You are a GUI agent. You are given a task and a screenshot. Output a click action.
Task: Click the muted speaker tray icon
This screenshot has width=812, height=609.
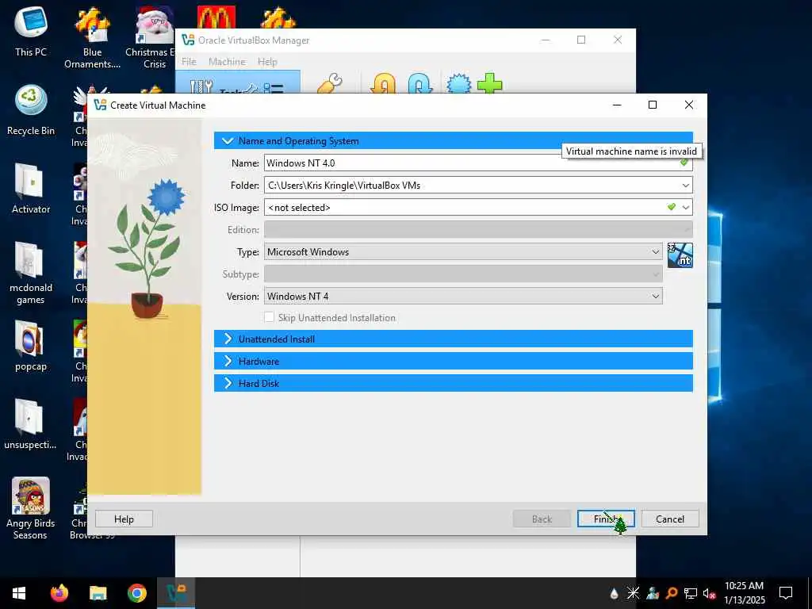[x=710, y=593]
